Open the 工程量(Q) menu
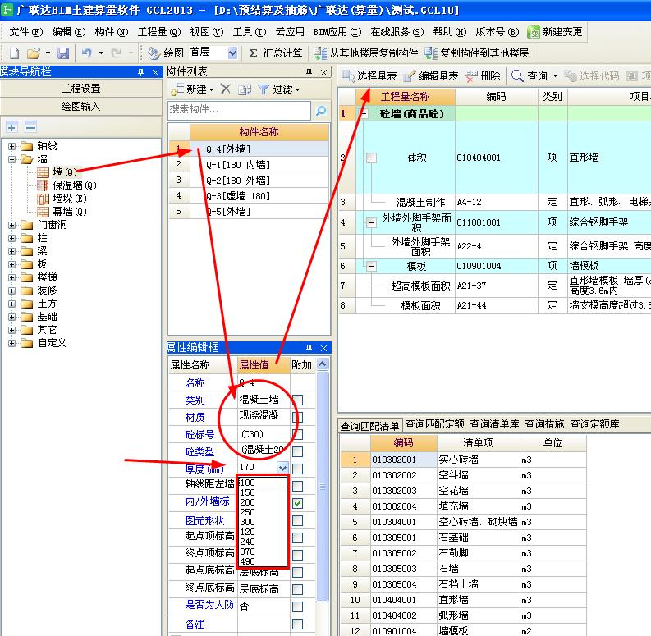The width and height of the screenshot is (651, 636). coord(159,32)
